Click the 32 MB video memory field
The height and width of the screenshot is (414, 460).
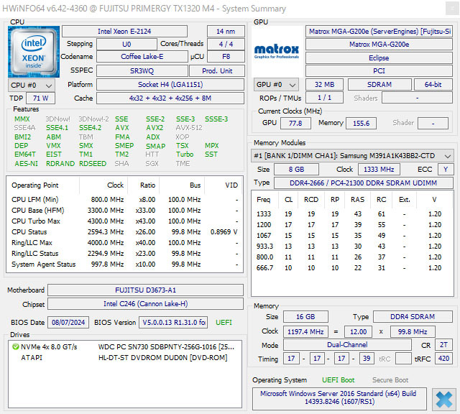coord(324,85)
